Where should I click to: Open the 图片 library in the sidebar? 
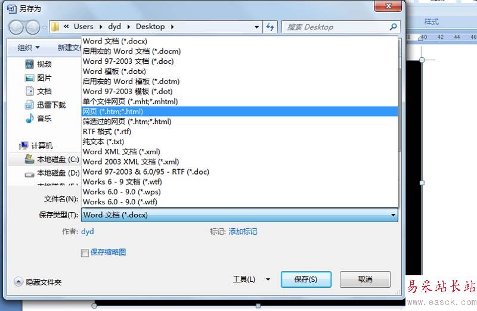click(x=38, y=78)
